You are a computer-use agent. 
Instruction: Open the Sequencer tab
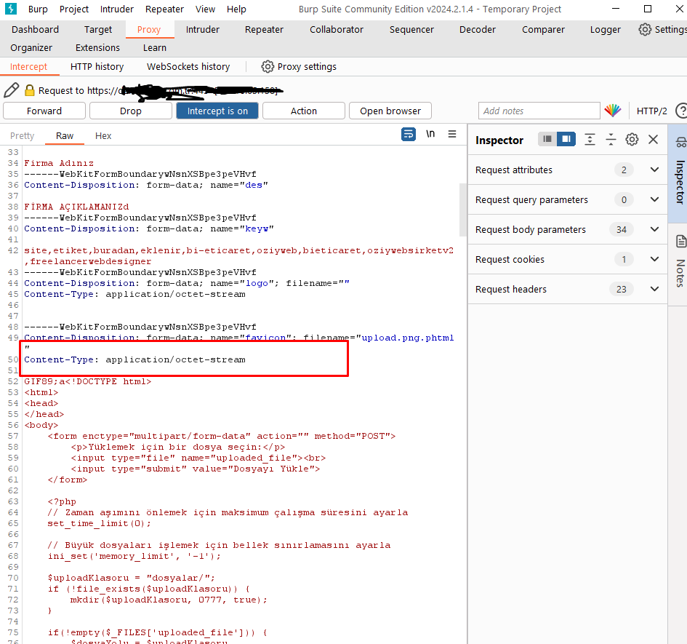pyautogui.click(x=411, y=29)
